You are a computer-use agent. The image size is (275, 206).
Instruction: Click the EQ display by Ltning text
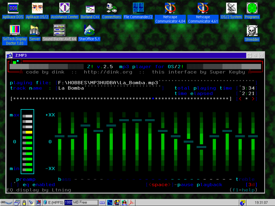(39, 190)
